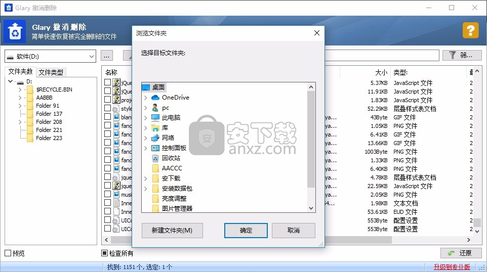Click the 回收站 recycle bin icon

[x=155, y=158]
